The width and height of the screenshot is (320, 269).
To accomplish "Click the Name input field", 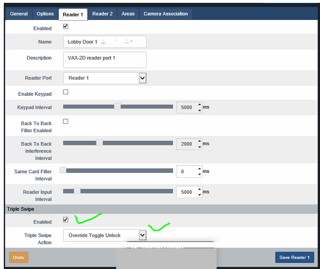I will coord(104,42).
